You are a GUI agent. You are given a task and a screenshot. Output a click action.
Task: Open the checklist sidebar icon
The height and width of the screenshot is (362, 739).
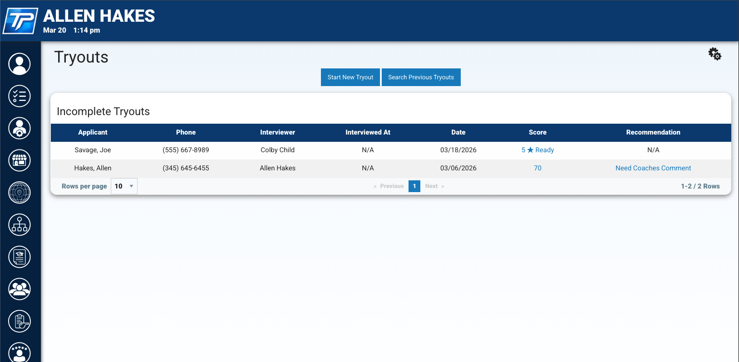(x=20, y=96)
